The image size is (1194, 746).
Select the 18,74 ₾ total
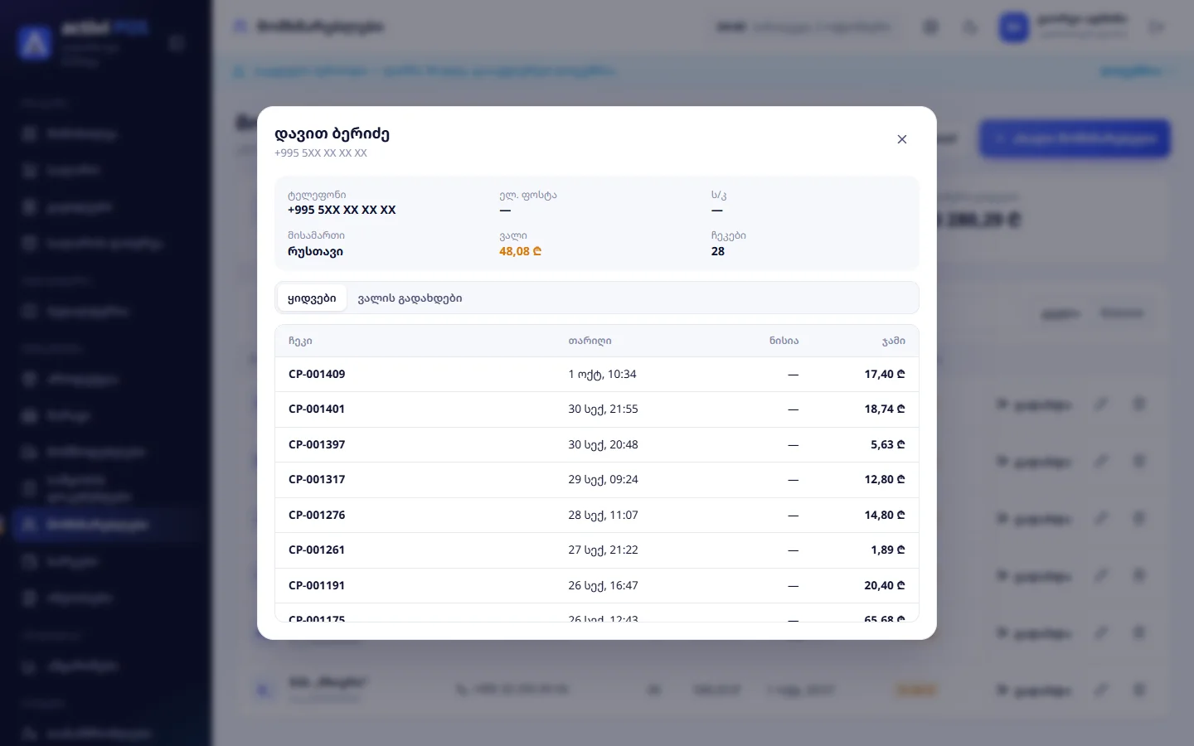pyautogui.click(x=885, y=409)
